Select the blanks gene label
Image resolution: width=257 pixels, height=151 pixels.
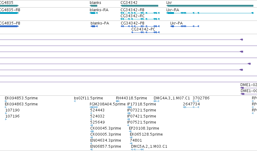[95, 3]
